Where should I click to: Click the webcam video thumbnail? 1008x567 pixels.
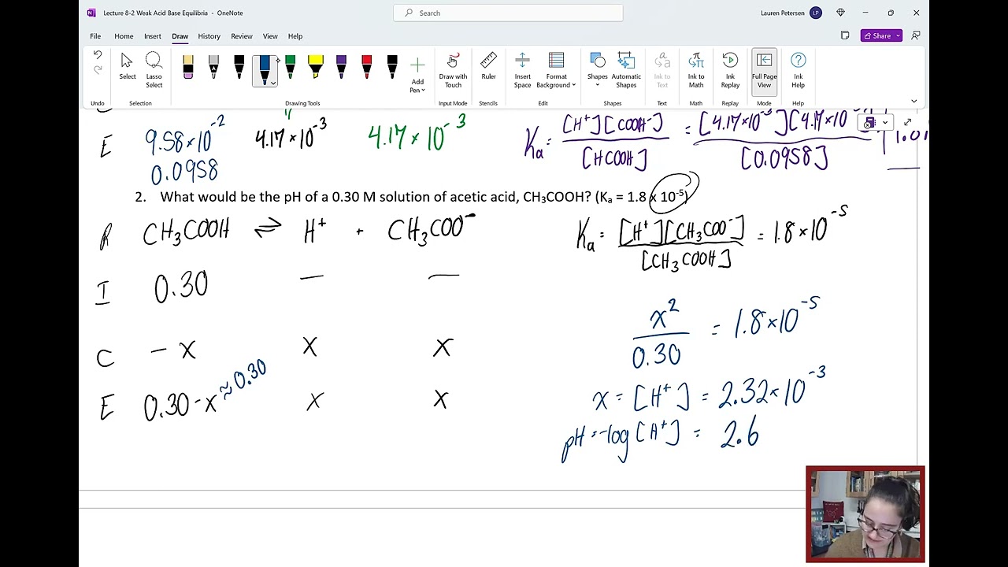(865, 515)
